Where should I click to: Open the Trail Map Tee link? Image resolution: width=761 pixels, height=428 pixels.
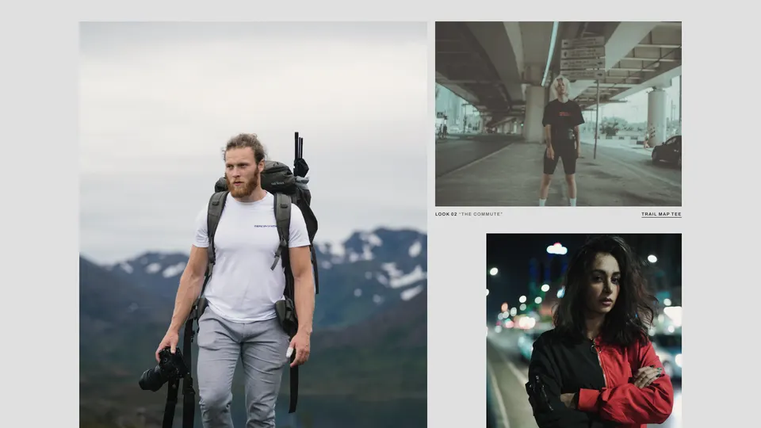[x=661, y=214]
